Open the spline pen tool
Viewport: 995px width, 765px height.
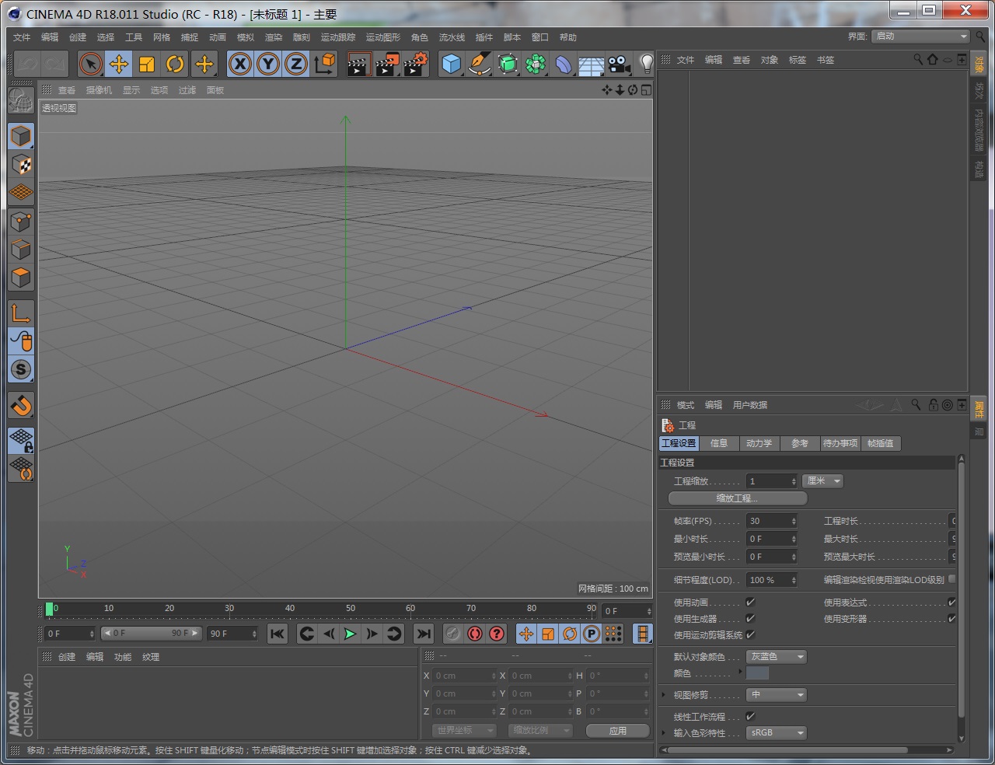click(480, 64)
